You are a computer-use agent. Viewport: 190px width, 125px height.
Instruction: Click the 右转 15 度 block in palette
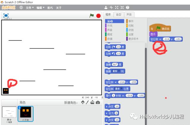point(115,47)
